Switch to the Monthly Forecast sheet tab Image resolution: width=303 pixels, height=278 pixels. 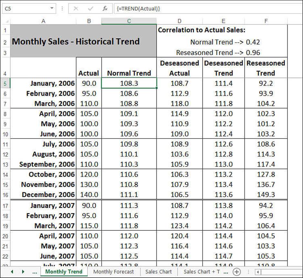pyautogui.click(x=113, y=272)
